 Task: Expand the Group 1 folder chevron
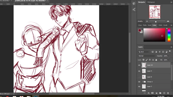coord(142,82)
